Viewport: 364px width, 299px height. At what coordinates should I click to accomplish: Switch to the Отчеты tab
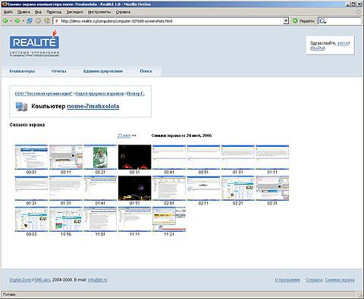(59, 71)
